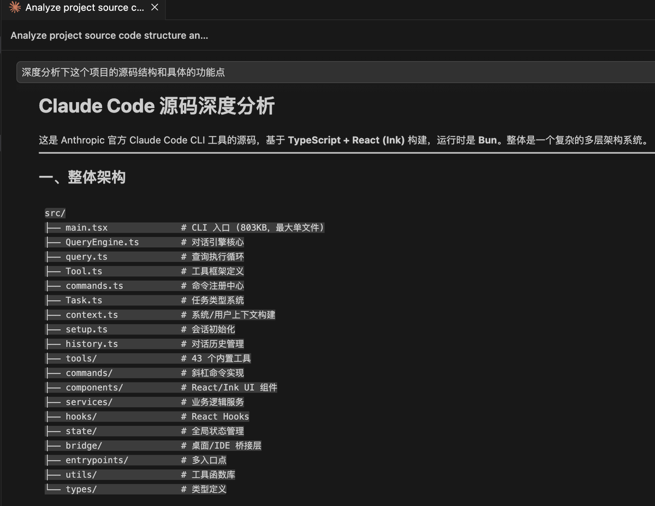Select the commands.ts line
The height and width of the screenshot is (506, 655).
click(94, 285)
